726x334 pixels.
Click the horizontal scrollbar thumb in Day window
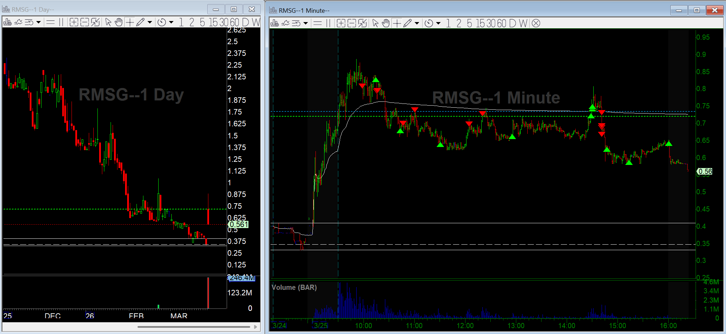click(x=194, y=326)
